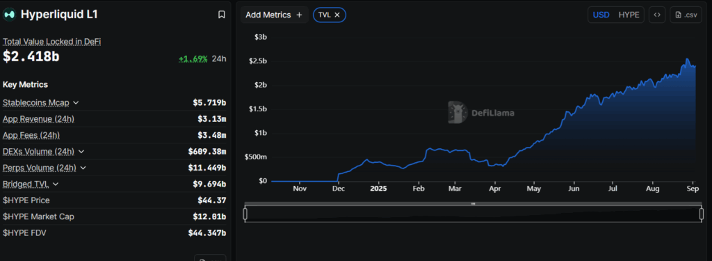This screenshot has width=712, height=261.
Task: Select the $2.418b TVL value
Action: 31,56
